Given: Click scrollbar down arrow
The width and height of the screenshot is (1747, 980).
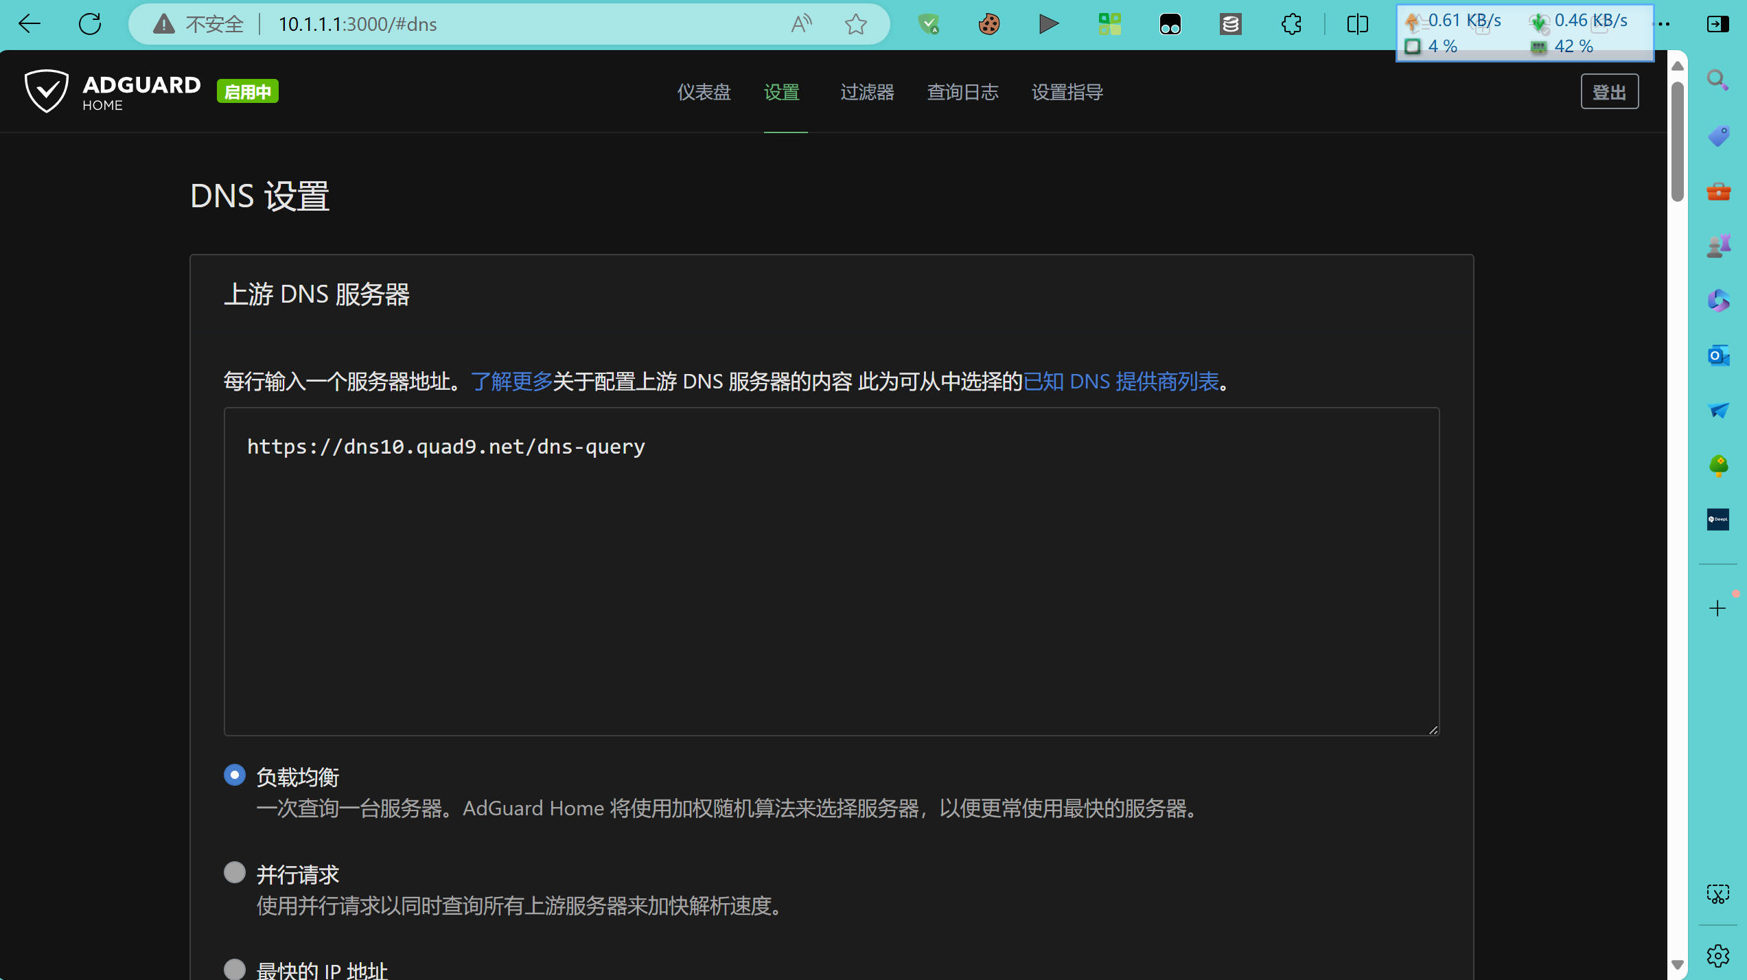Looking at the screenshot, I should point(1678,965).
